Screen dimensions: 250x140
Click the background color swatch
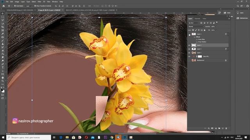pyautogui.click(x=3, y=91)
